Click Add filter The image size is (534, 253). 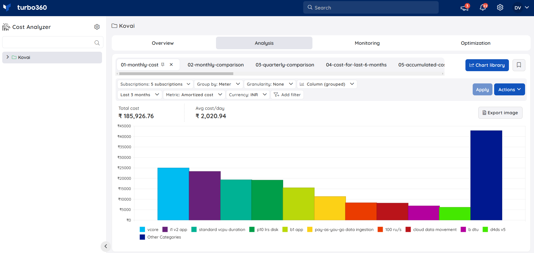287,95
